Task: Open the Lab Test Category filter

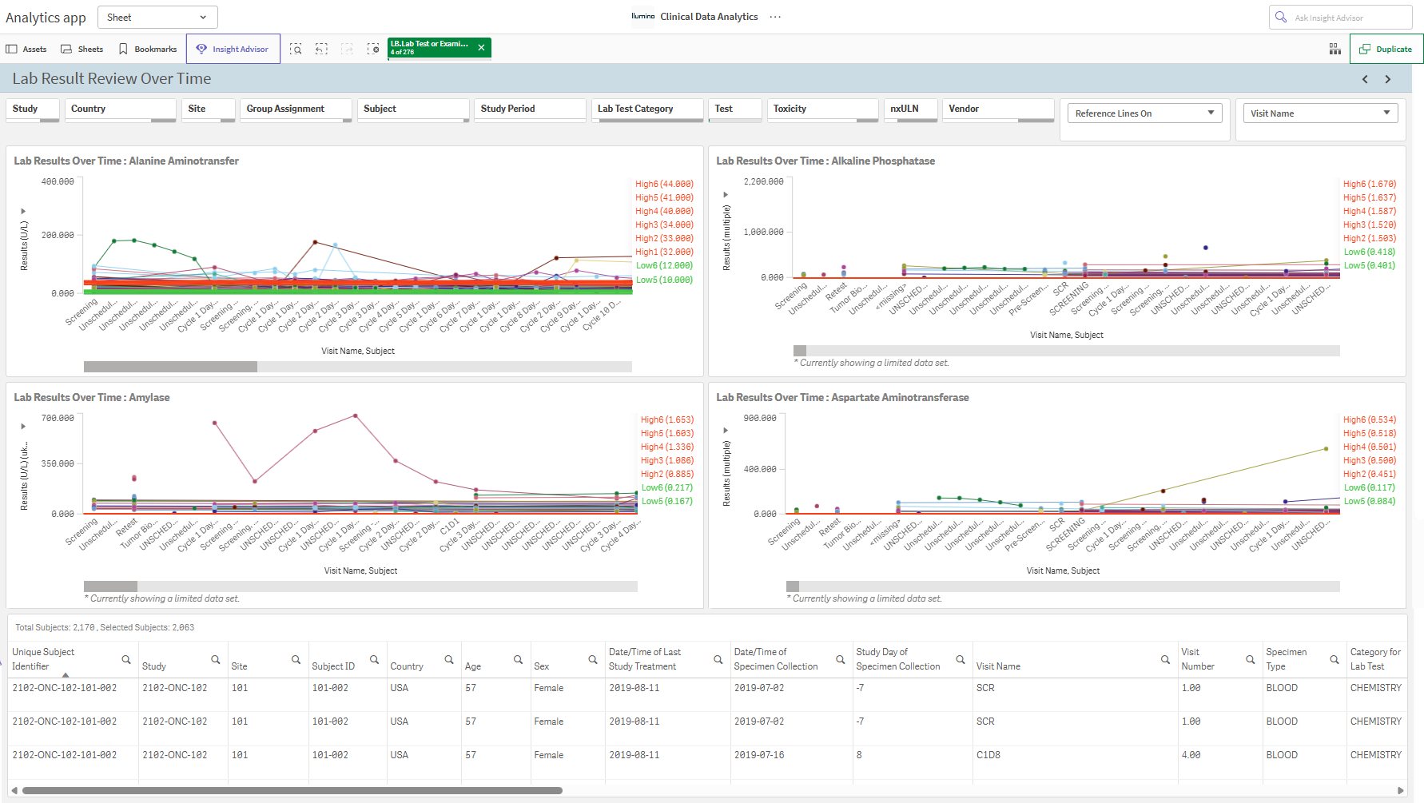Action: pyautogui.click(x=647, y=109)
